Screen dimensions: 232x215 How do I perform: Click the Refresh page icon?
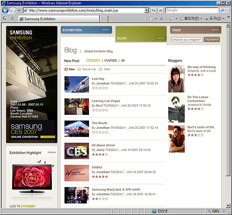154,11
